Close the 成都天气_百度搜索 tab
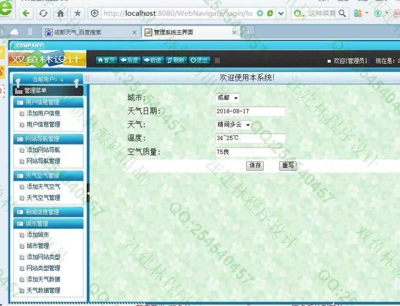This screenshot has height=306, width=400. (x=134, y=33)
